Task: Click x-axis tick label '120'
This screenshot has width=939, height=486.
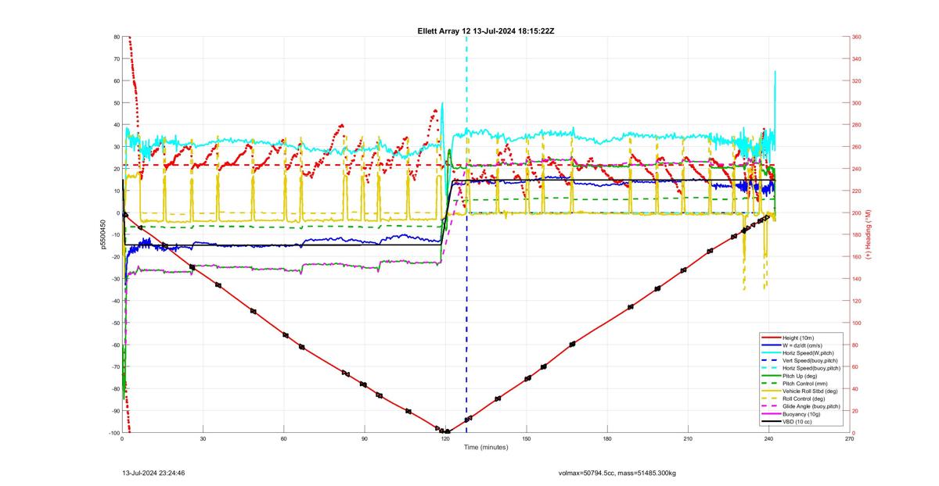Action: point(445,439)
